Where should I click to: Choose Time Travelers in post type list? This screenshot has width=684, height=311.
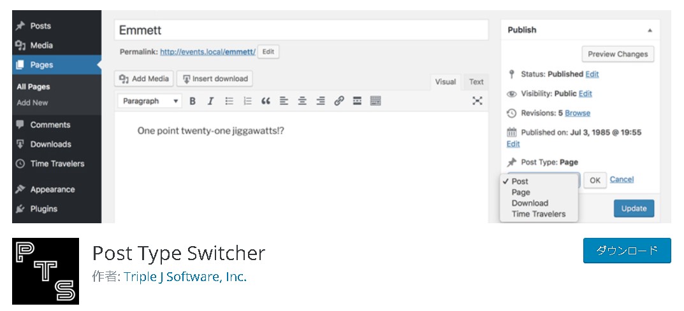pos(538,214)
